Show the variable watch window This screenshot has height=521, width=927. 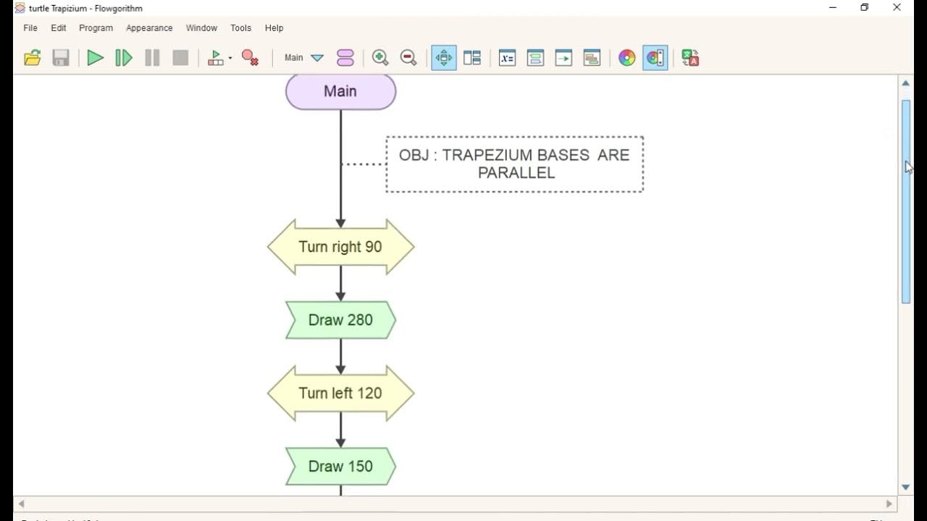tap(507, 58)
